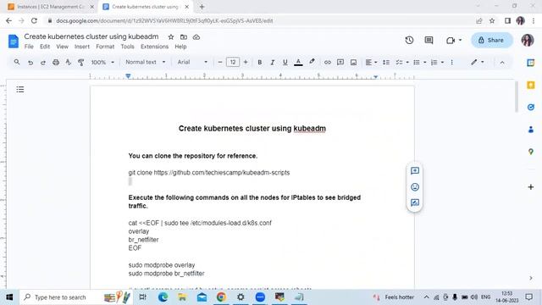Image resolution: width=542 pixels, height=305 pixels.
Task: Insert a link
Action: 328,62
